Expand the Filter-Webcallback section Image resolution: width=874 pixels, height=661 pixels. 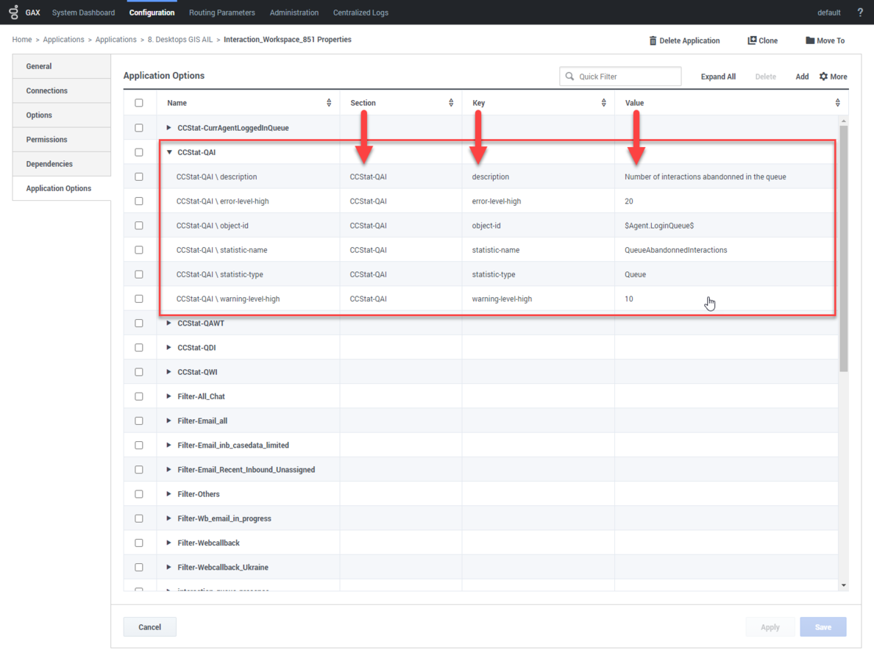point(169,543)
